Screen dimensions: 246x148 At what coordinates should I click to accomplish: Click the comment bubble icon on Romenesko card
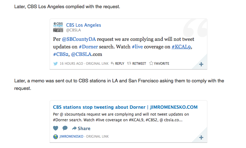point(65,128)
